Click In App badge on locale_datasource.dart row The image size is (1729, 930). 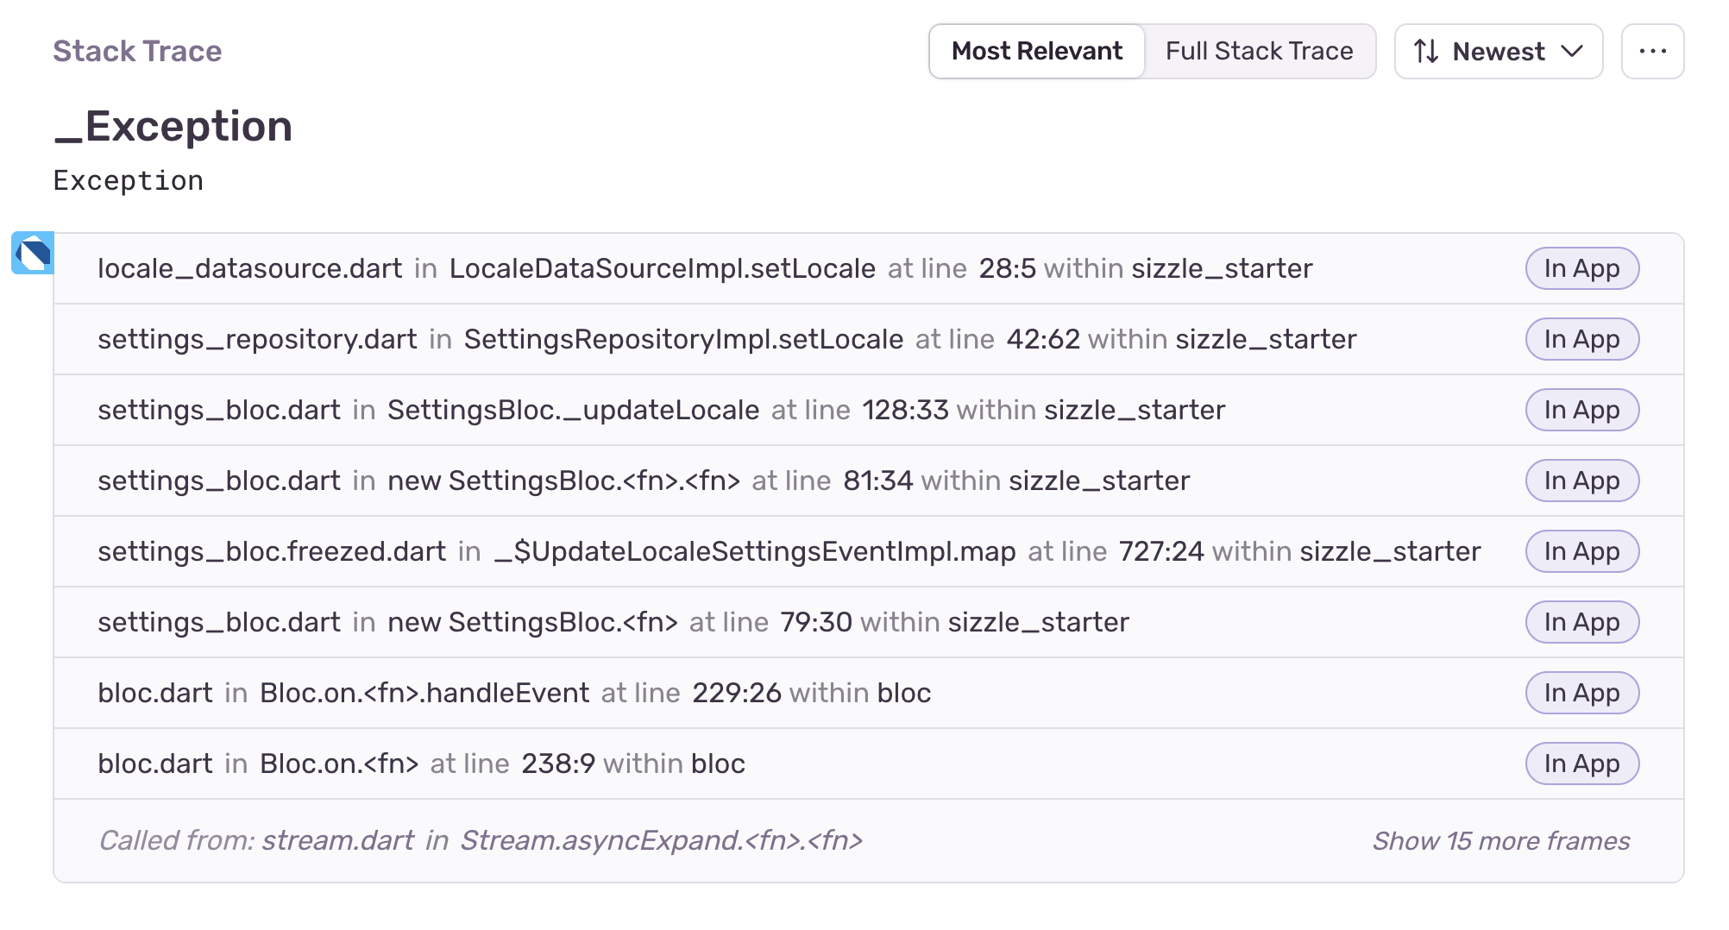[x=1581, y=268]
